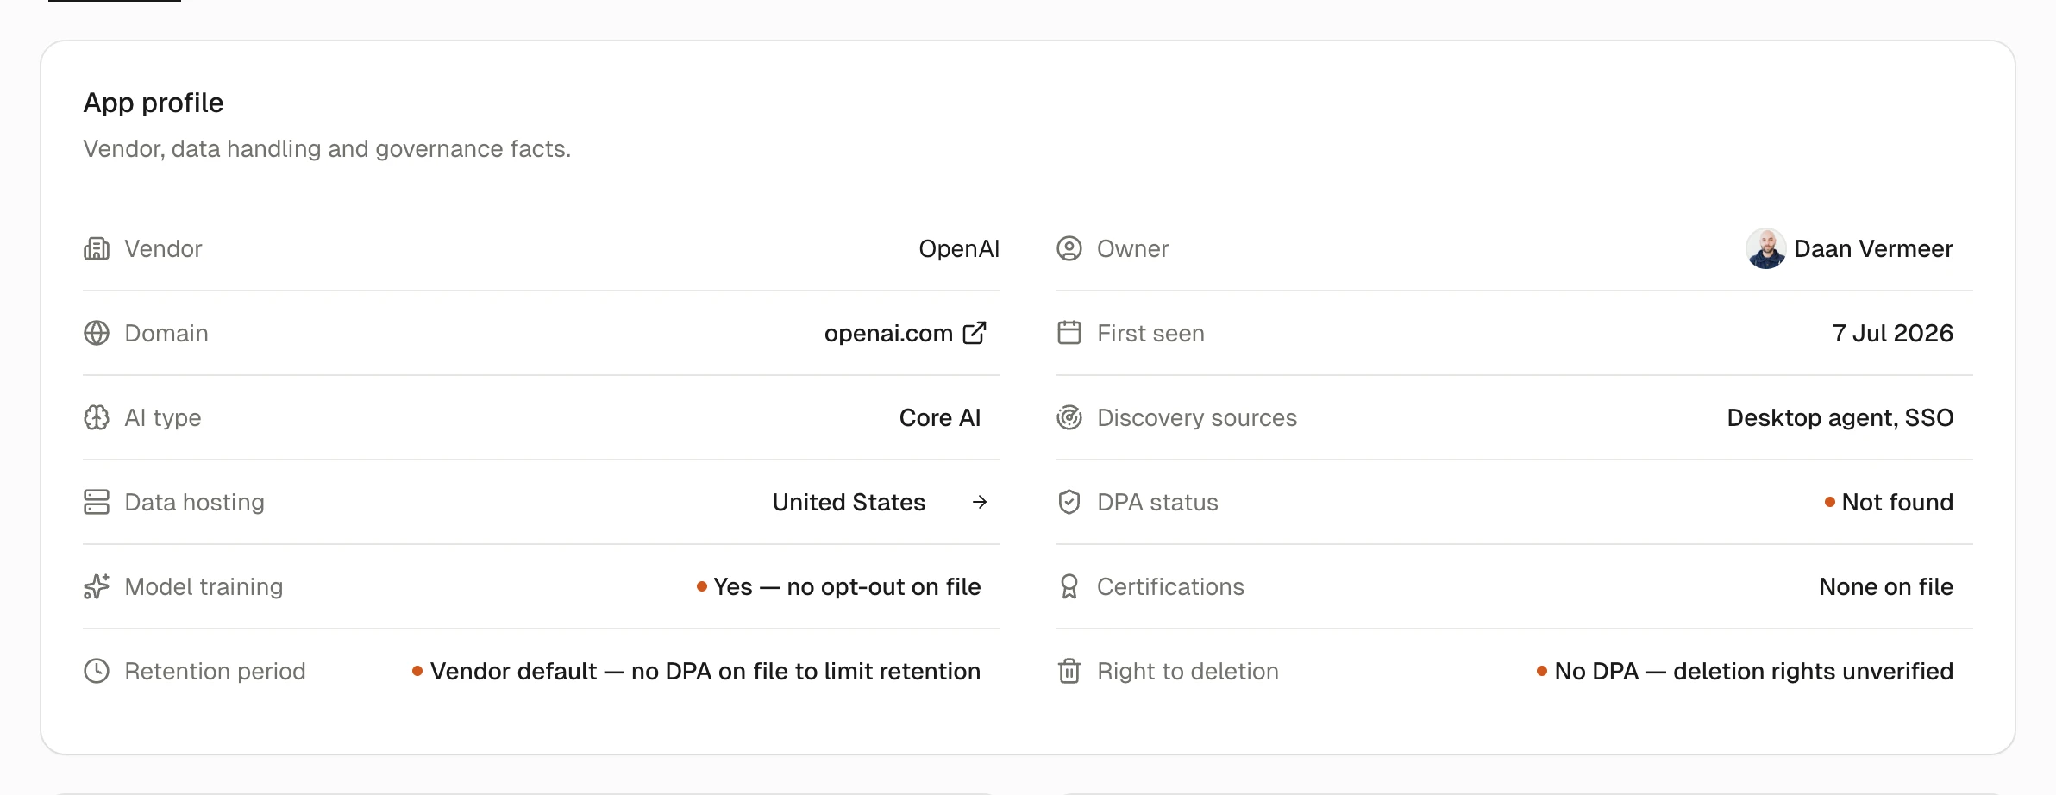Click the Retention period clock icon
Image resolution: width=2056 pixels, height=795 pixels.
(x=97, y=671)
